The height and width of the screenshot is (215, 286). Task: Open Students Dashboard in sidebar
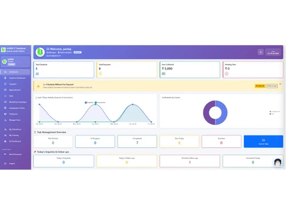click(15, 78)
